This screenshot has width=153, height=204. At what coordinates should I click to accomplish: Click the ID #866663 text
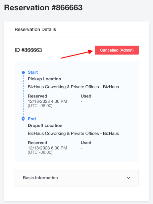click(28, 50)
